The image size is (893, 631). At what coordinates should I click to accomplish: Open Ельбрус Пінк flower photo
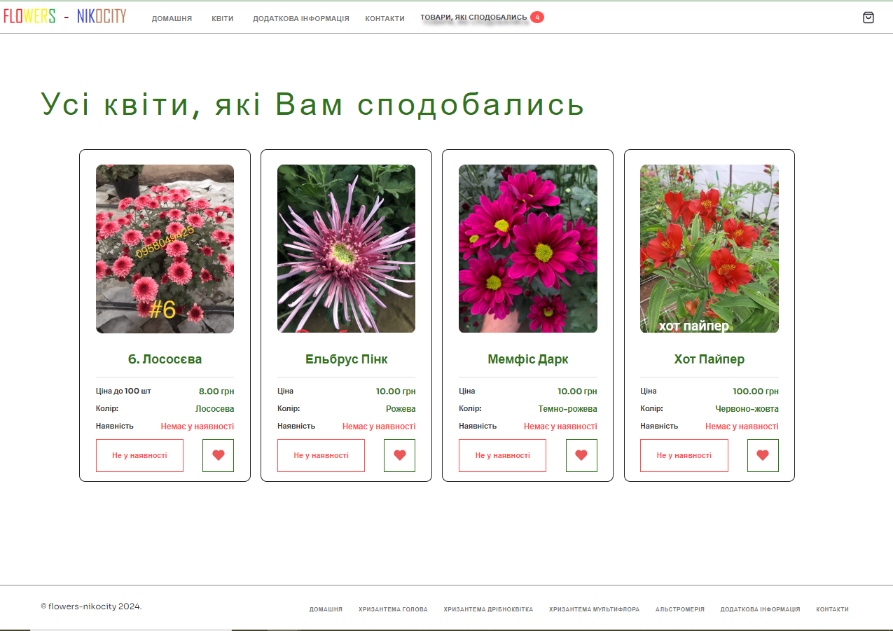[346, 249]
